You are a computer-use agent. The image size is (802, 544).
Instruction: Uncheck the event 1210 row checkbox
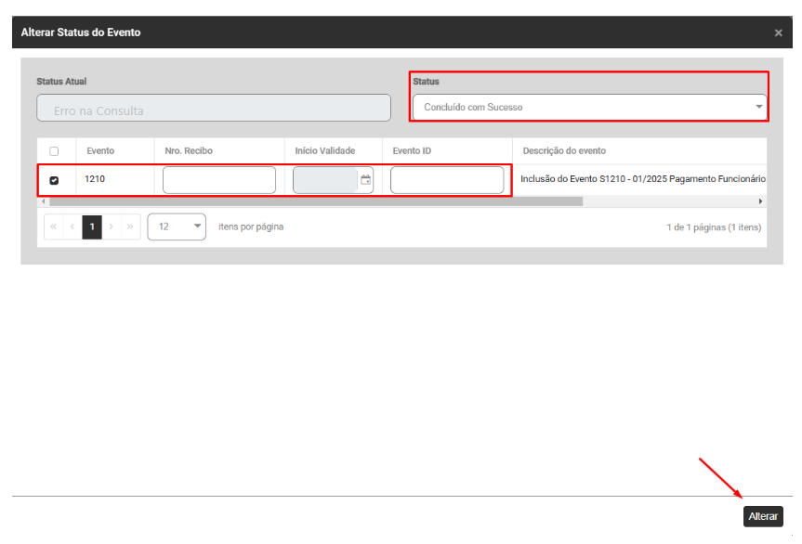[54, 180]
